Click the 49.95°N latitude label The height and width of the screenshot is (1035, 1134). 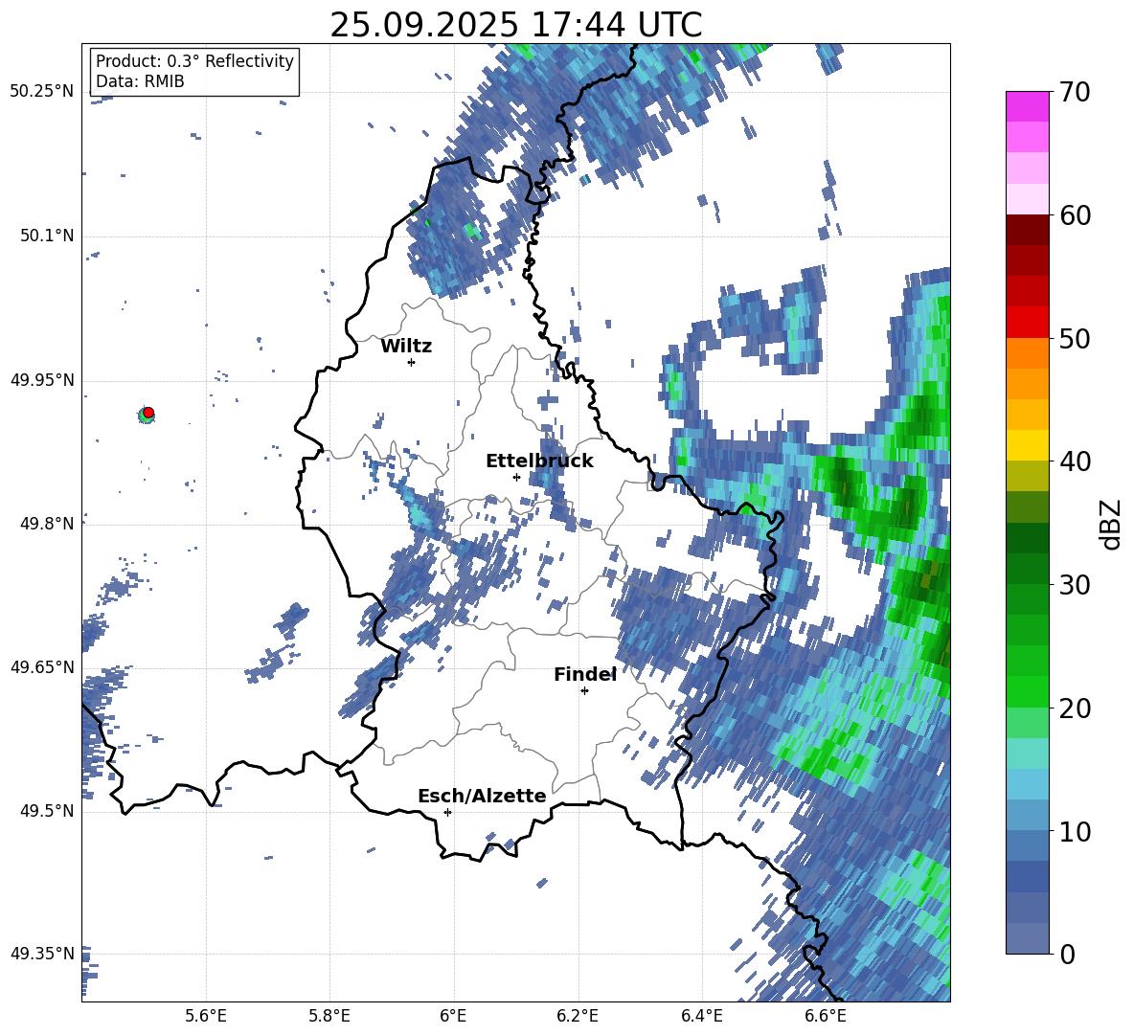pos(42,380)
